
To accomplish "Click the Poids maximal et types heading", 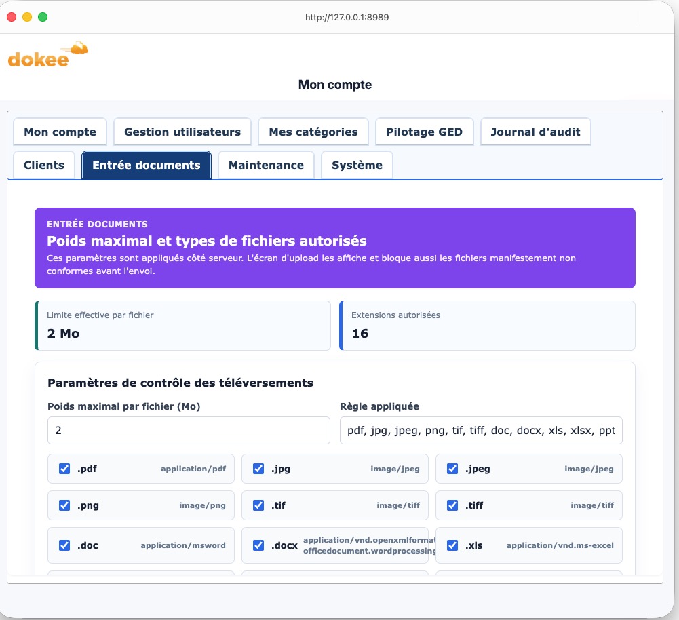I will tap(207, 241).
